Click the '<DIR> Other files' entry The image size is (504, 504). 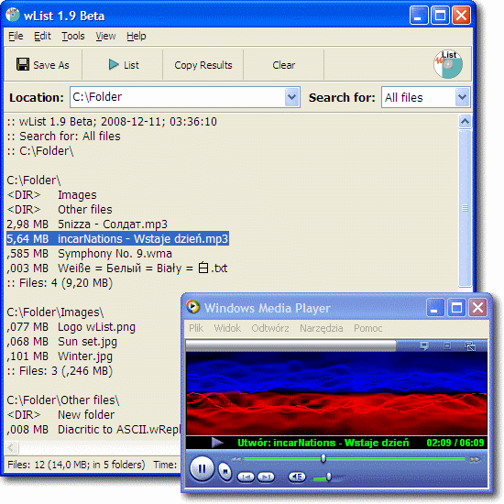60,210
